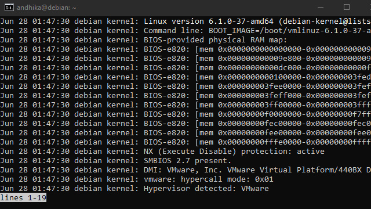Screen dimensions: 371x209
Task: Click 'vmware: hypercall mode: 0x01' text
Action: [x=209, y=179]
